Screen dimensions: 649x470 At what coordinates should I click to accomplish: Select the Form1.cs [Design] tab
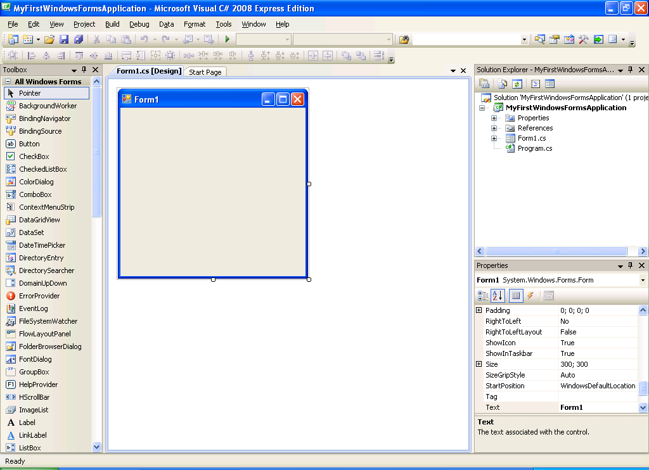pos(148,71)
